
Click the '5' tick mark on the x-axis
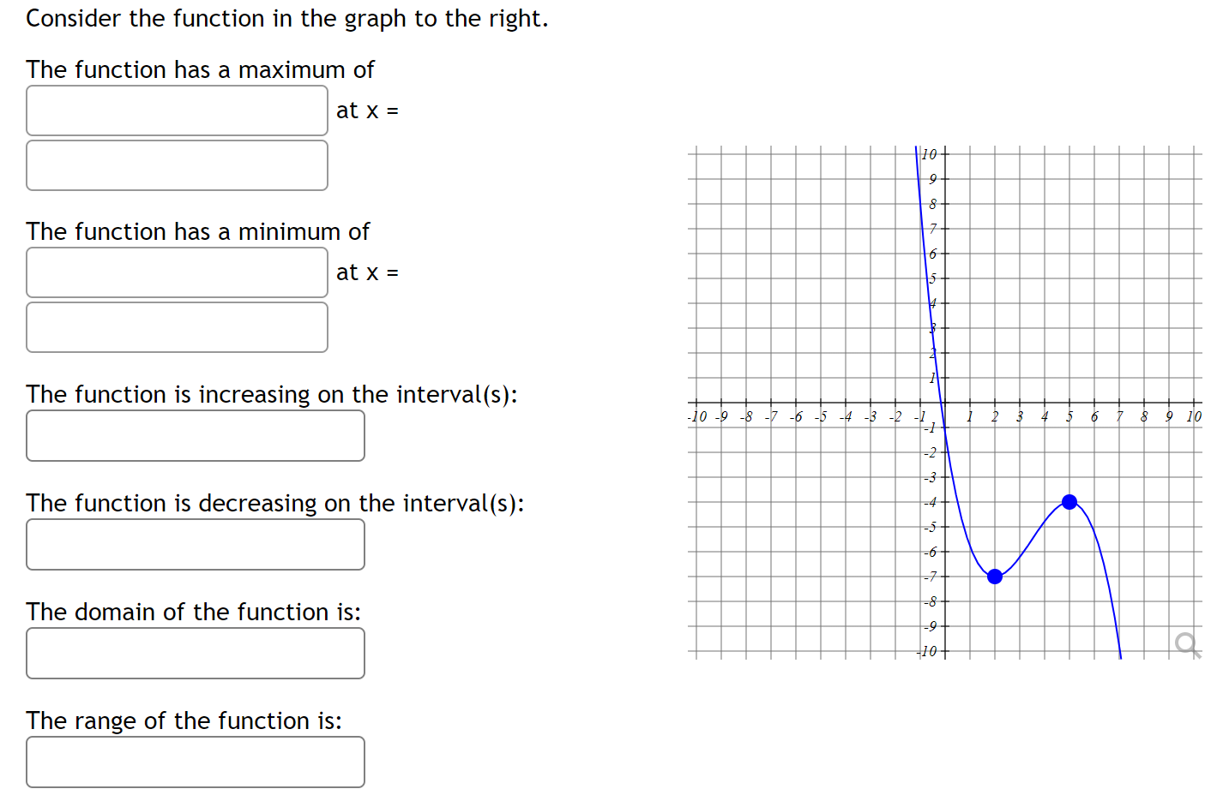coord(1069,402)
